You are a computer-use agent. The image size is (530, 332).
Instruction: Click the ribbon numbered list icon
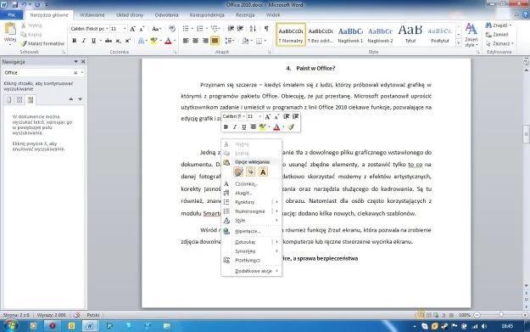coord(200,29)
